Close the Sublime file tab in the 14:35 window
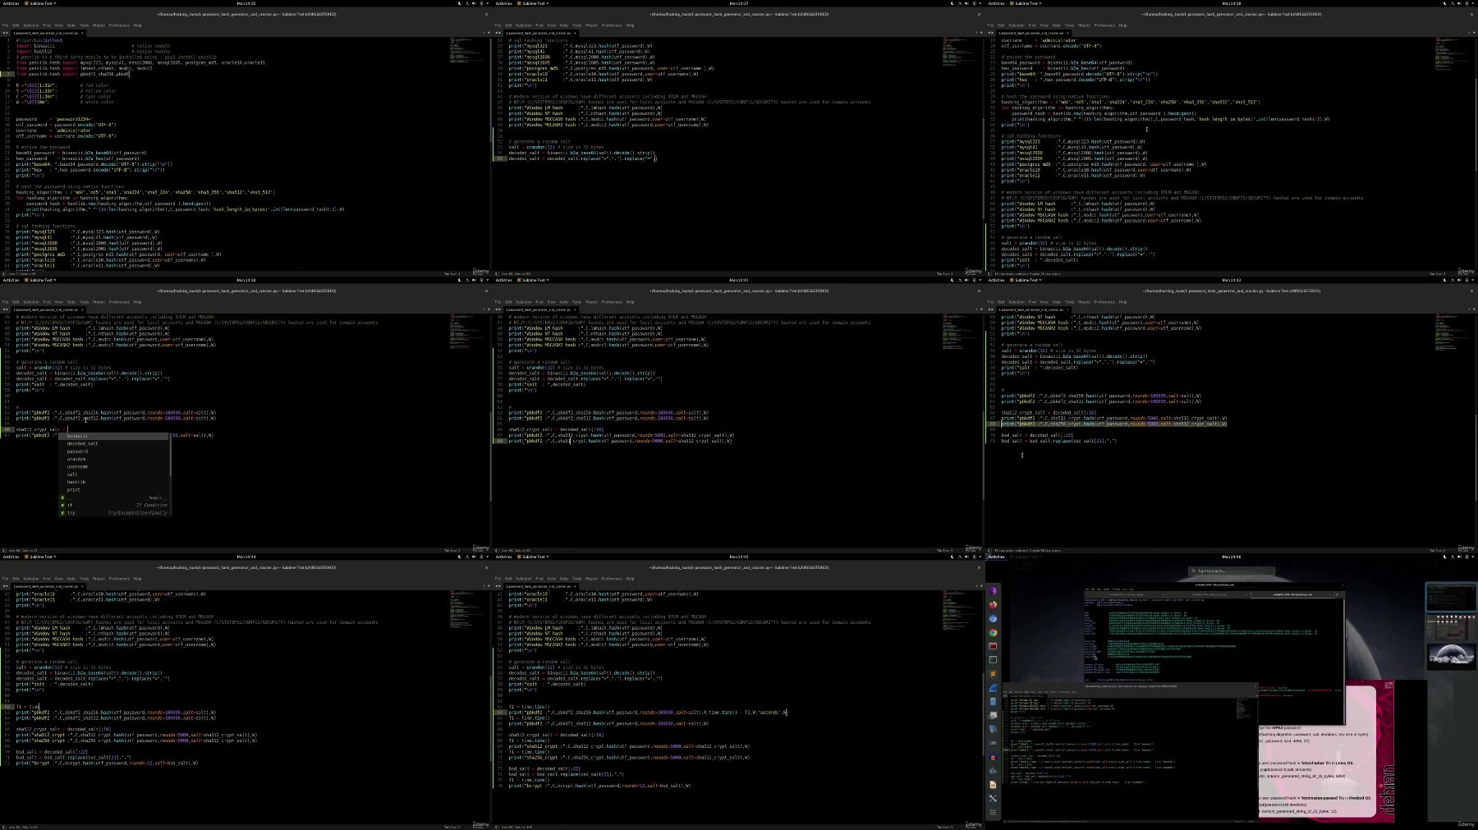The height and width of the screenshot is (830, 1478). (x=82, y=33)
